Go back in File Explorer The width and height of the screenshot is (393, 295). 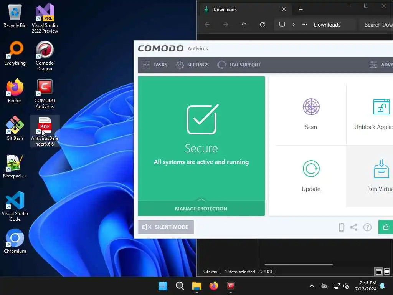[x=207, y=25]
